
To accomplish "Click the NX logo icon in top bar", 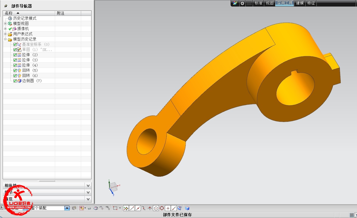I will [235, 3].
